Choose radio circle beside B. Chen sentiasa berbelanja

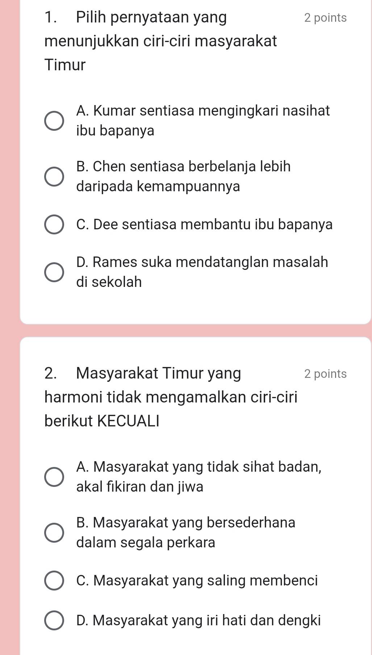click(54, 177)
